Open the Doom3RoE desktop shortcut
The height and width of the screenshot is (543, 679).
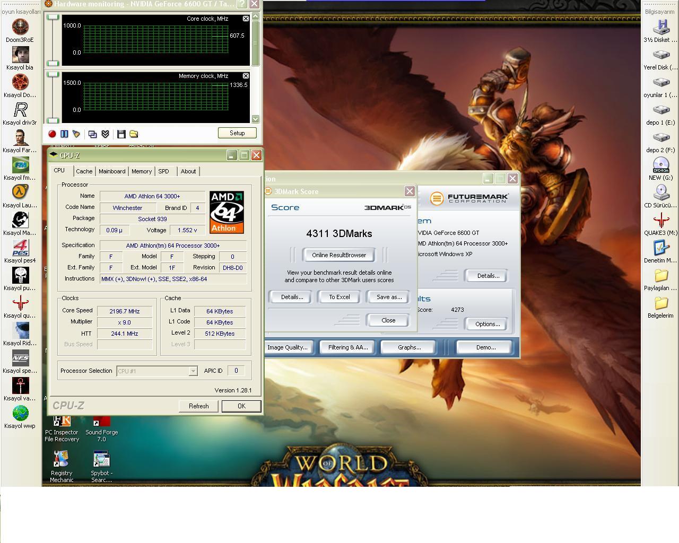20,31
